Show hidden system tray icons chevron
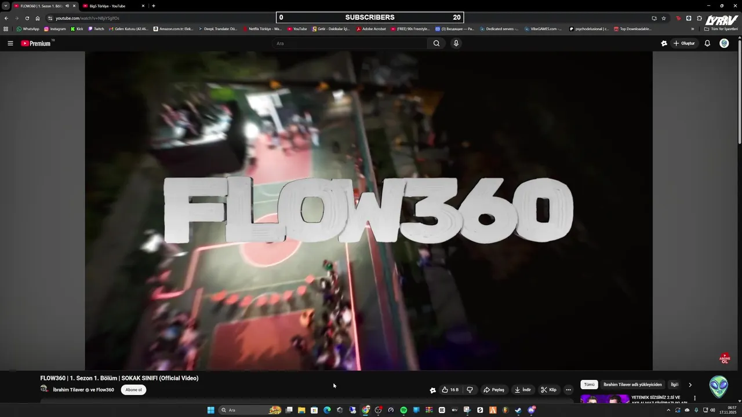Viewport: 742px width, 417px height. tap(668, 410)
